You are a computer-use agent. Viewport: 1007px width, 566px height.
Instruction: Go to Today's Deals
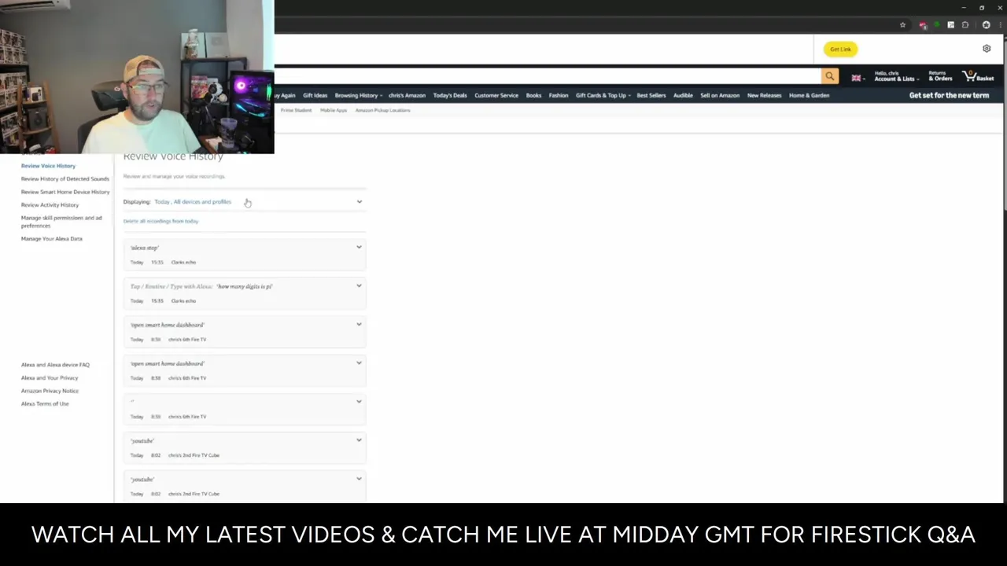[450, 95]
